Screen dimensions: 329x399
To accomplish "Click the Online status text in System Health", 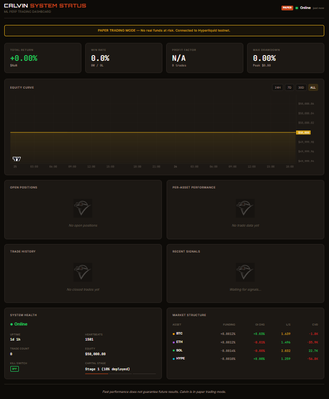I will pos(21,324).
